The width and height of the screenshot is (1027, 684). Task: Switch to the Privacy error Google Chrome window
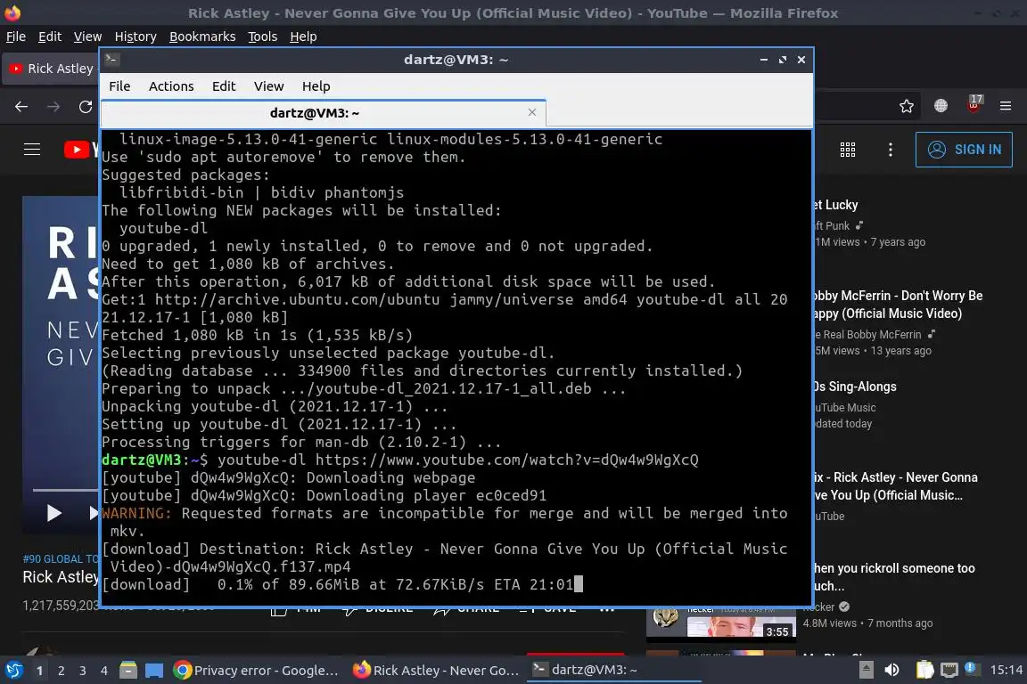(257, 671)
